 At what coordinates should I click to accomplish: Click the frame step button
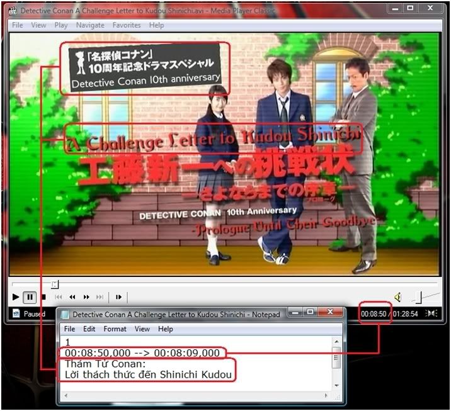coord(118,297)
